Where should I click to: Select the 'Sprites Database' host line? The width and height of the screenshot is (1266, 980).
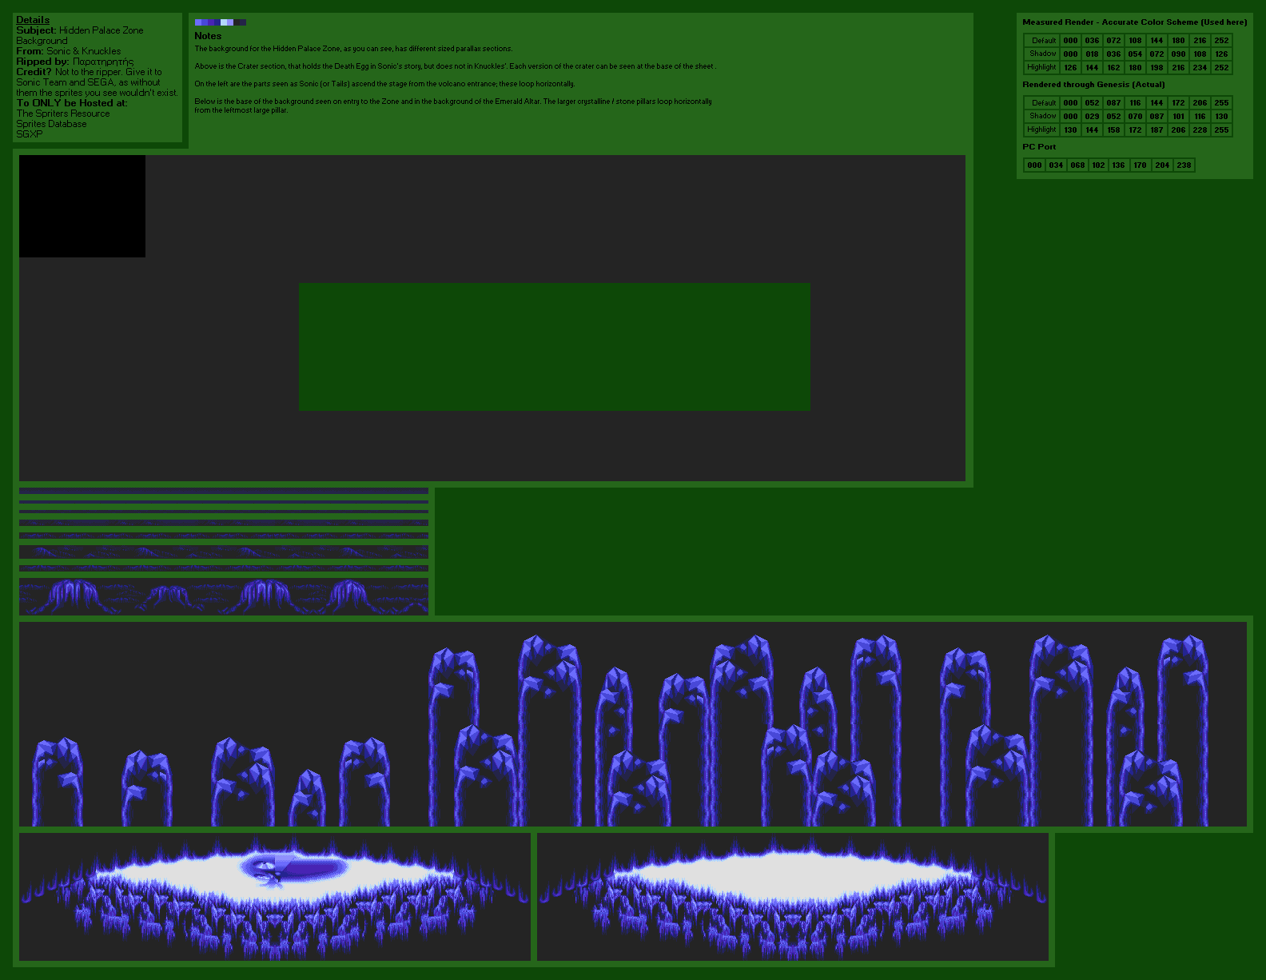51,124
